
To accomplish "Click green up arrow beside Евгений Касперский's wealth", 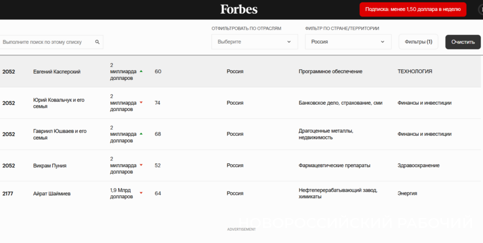I will (141, 71).
